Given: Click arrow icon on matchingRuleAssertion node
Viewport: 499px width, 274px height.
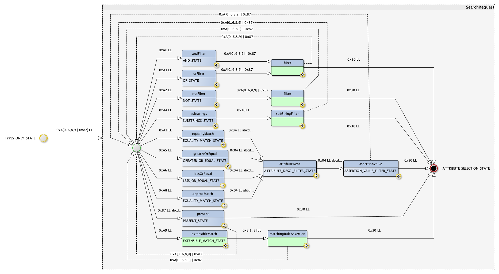Looking at the screenshot, I should click(x=306, y=246).
